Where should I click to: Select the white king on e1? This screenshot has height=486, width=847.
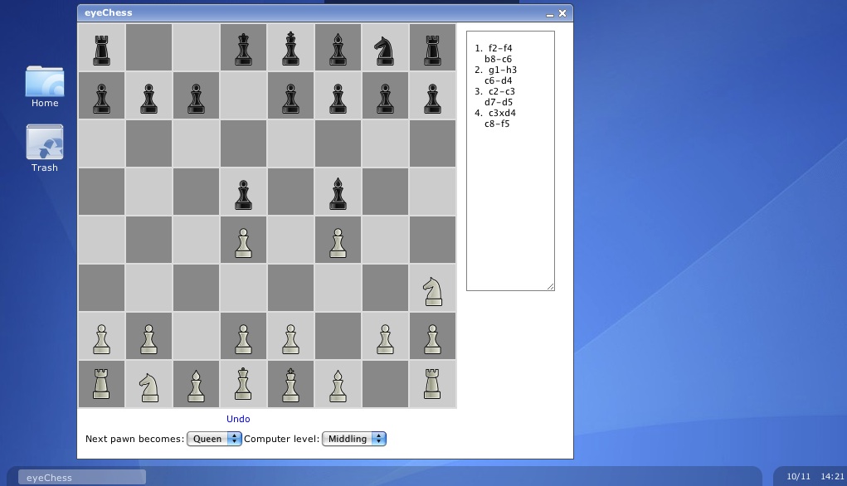click(290, 384)
